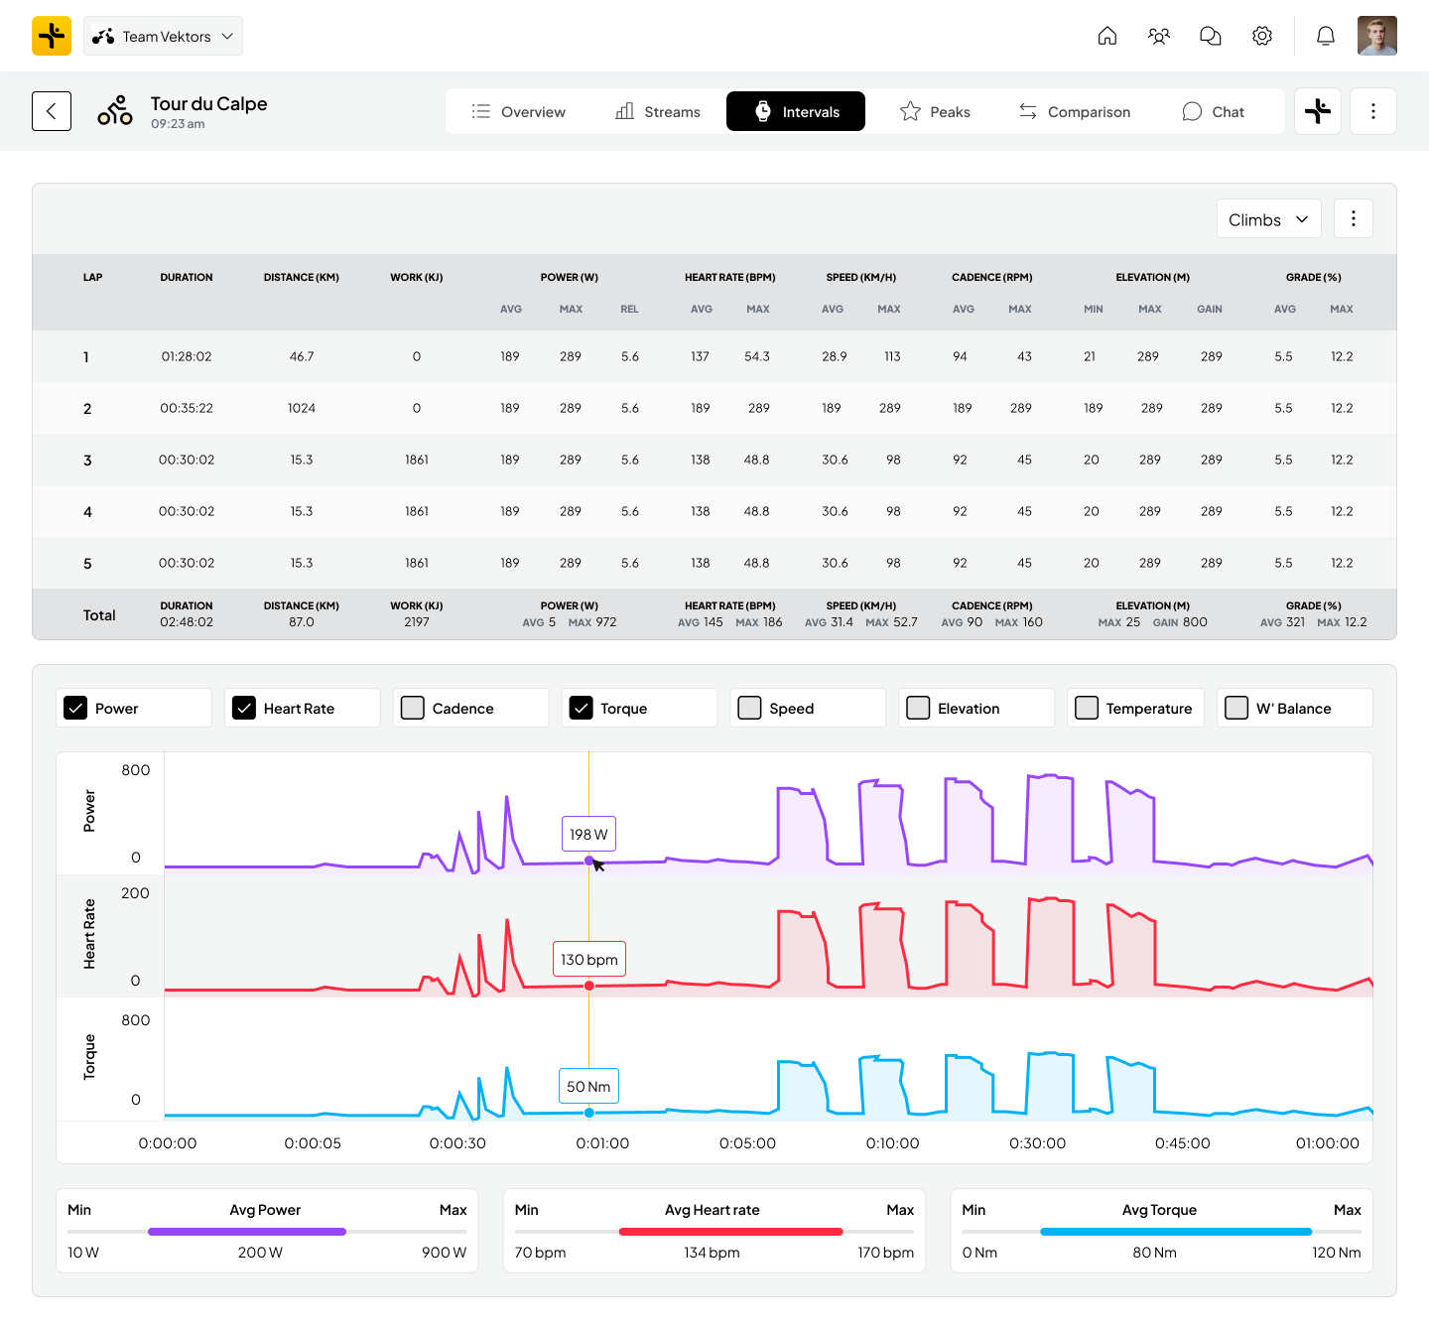Click the red heart rate chart marker dot
The image size is (1429, 1329).
(x=589, y=986)
